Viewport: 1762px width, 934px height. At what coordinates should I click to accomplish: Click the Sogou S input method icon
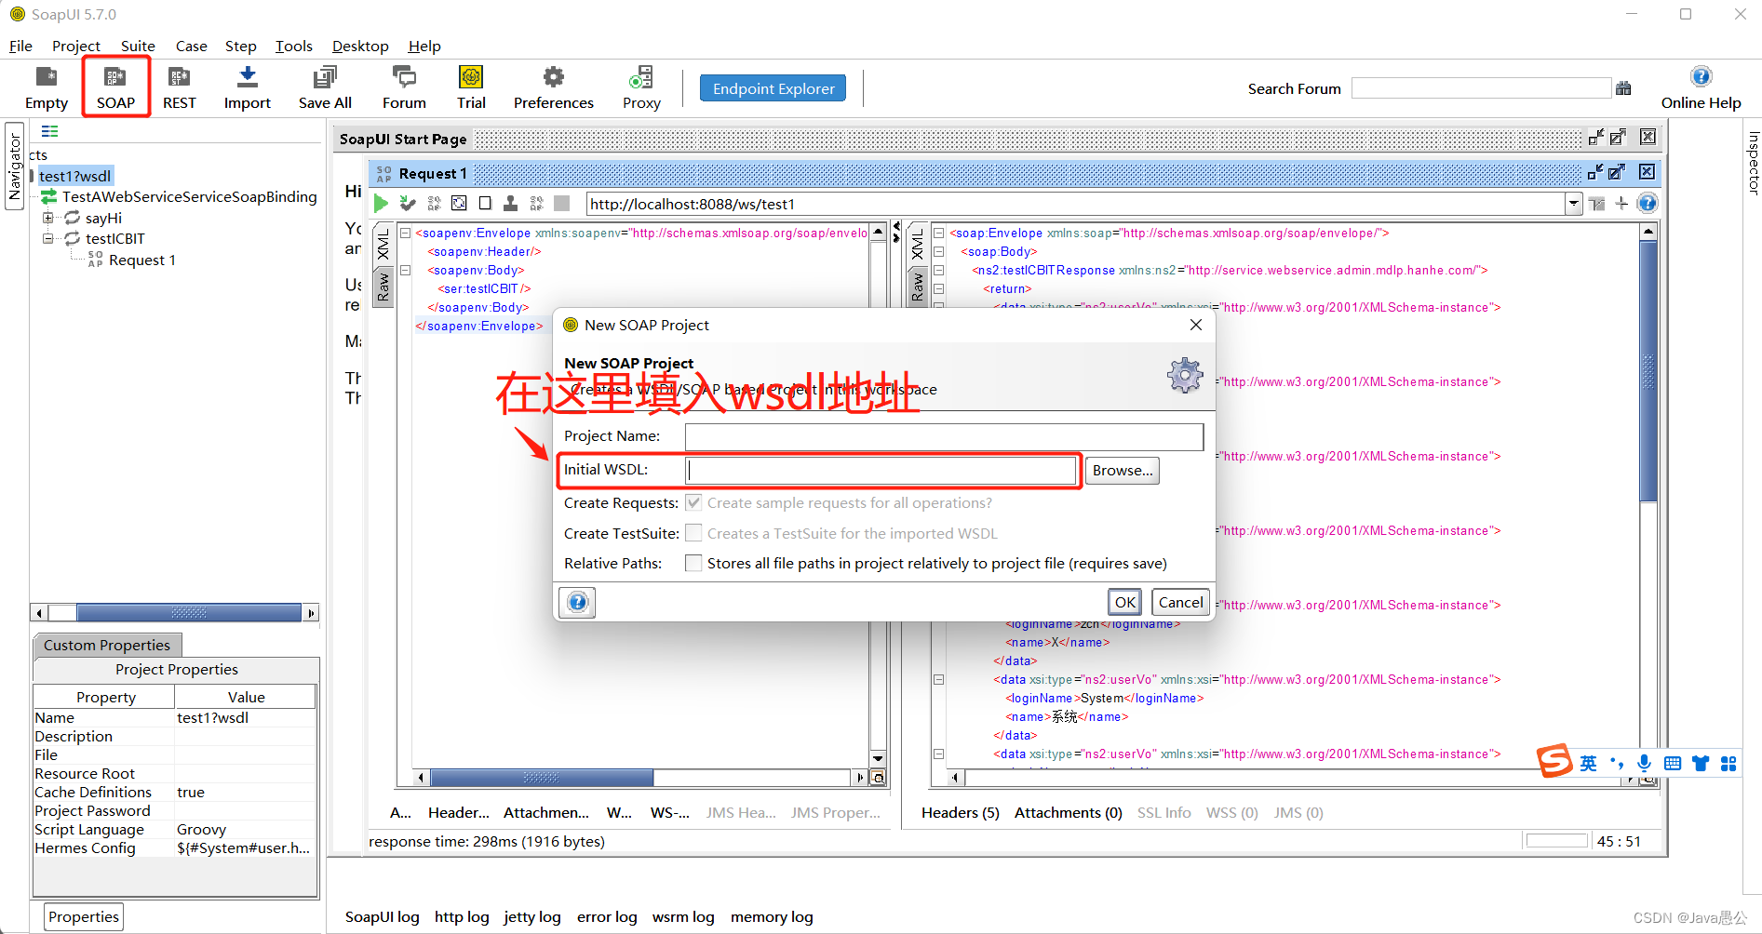1554,762
